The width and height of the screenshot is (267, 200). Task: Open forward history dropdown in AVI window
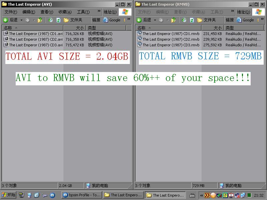click(x=34, y=20)
